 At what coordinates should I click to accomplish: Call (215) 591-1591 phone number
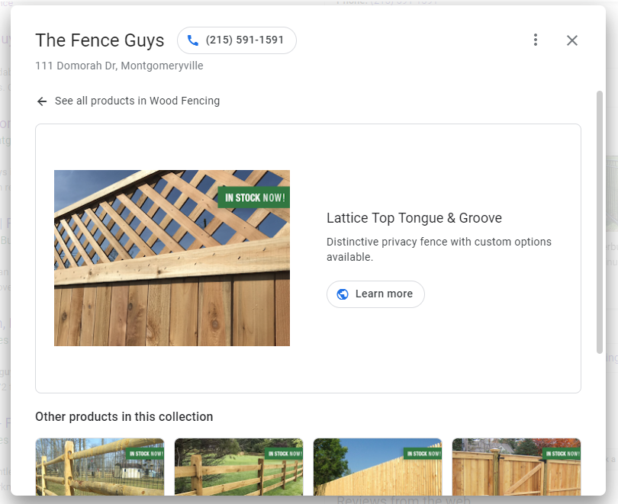coord(244,40)
